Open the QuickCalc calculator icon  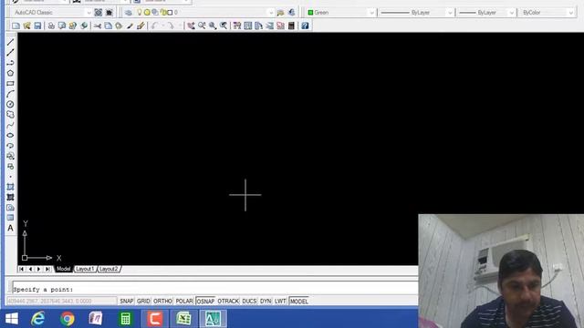tap(292, 26)
